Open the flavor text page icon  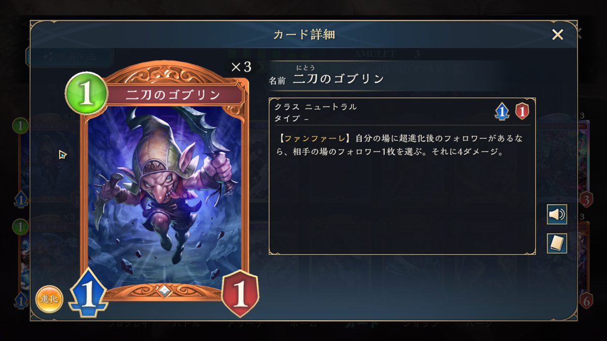click(x=557, y=243)
